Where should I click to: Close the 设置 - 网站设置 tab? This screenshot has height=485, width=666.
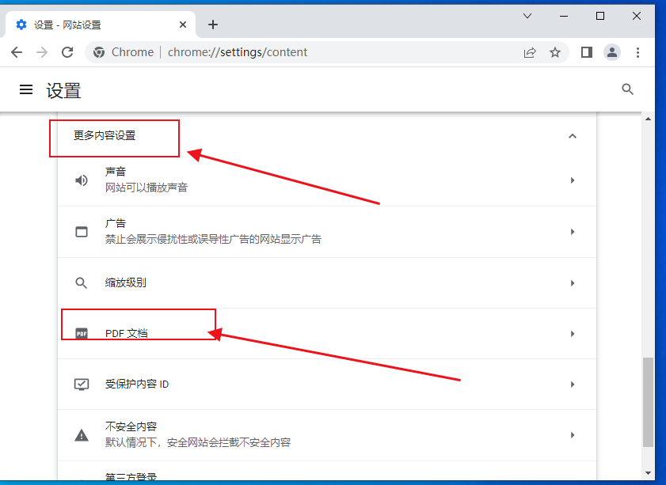pyautogui.click(x=183, y=25)
